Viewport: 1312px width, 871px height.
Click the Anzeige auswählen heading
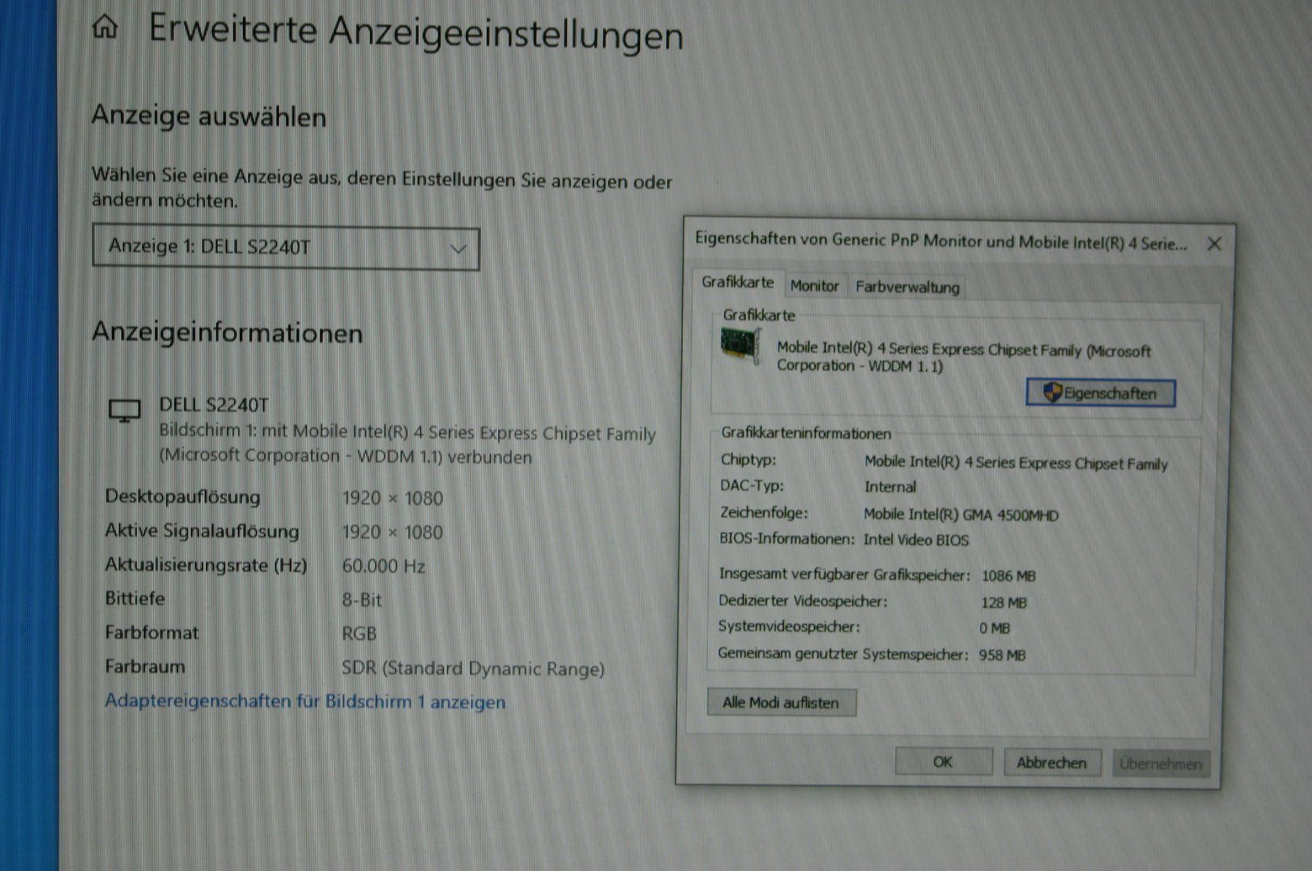coord(209,117)
